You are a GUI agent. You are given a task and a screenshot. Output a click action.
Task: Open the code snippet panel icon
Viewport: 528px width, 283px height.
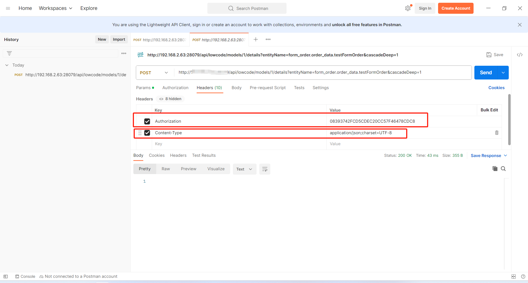519,55
